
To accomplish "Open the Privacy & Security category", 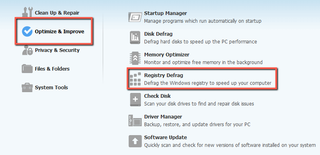I will click(57, 50).
